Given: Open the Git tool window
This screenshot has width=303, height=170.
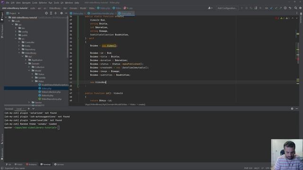Looking at the screenshot, I should coord(9,164).
